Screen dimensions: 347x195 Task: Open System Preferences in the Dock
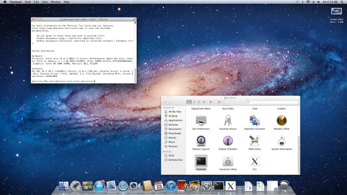pos(207,186)
